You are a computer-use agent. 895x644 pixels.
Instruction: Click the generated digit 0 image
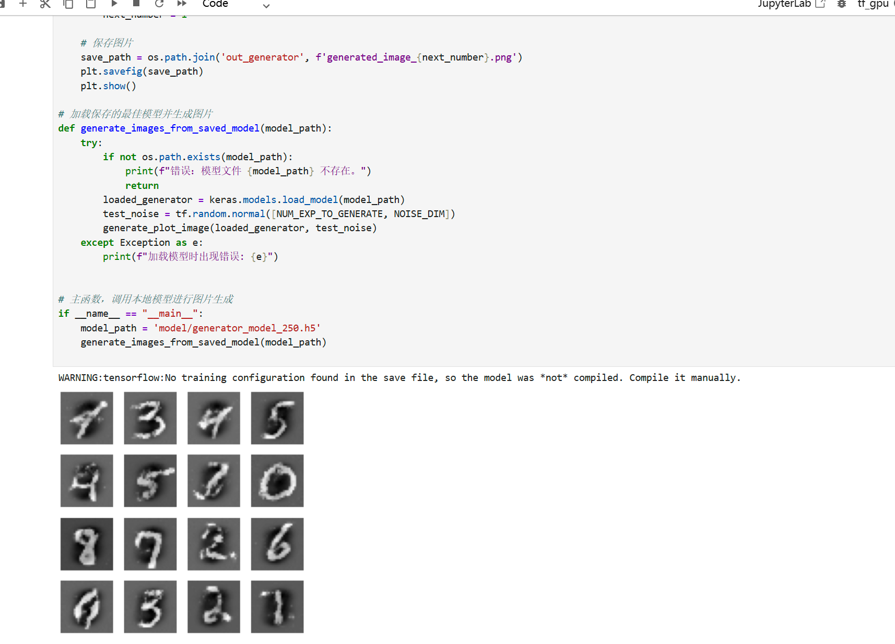pyautogui.click(x=277, y=481)
